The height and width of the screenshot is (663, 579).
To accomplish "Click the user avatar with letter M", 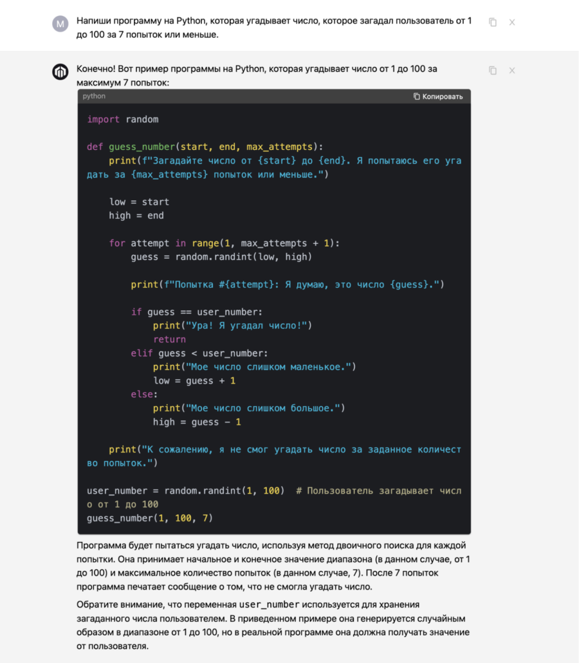I will tap(60, 23).
